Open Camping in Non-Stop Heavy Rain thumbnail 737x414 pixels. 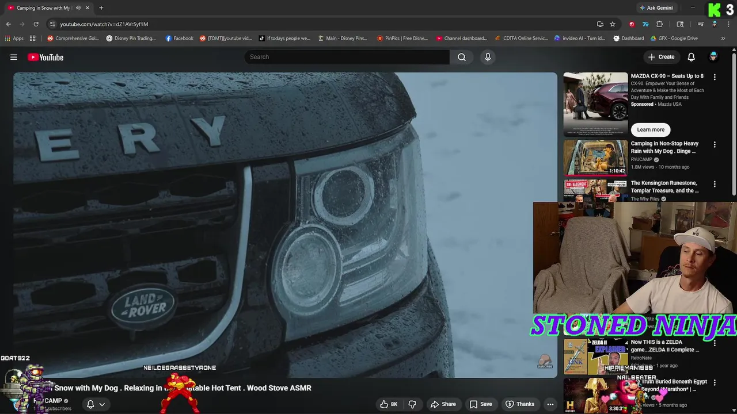click(x=595, y=158)
